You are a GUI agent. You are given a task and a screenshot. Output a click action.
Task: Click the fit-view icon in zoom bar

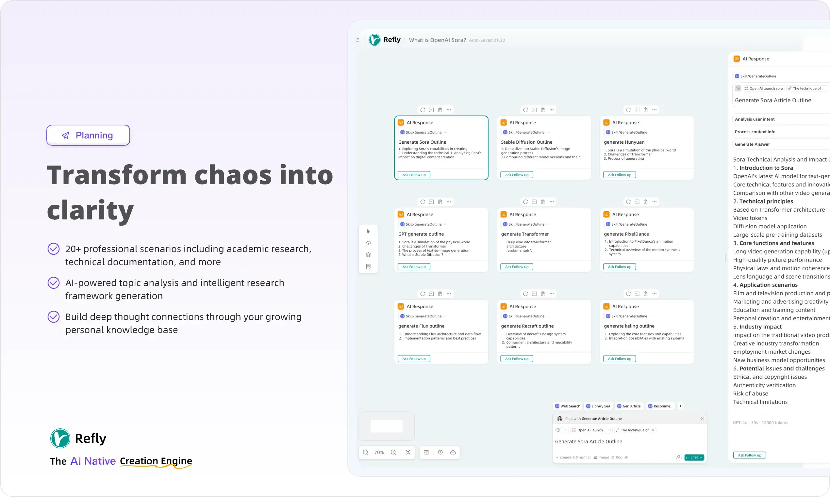(x=408, y=453)
